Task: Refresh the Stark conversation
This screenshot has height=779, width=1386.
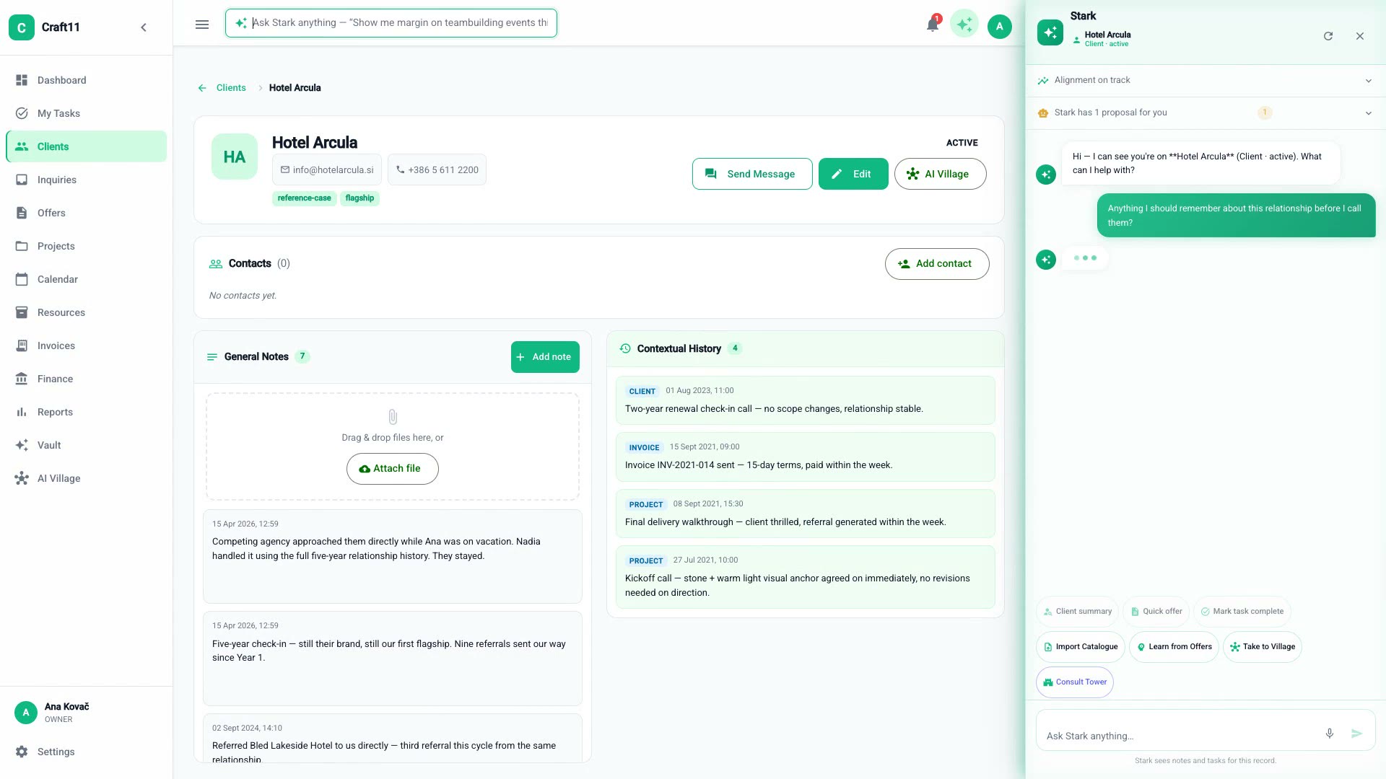Action: click(x=1328, y=36)
